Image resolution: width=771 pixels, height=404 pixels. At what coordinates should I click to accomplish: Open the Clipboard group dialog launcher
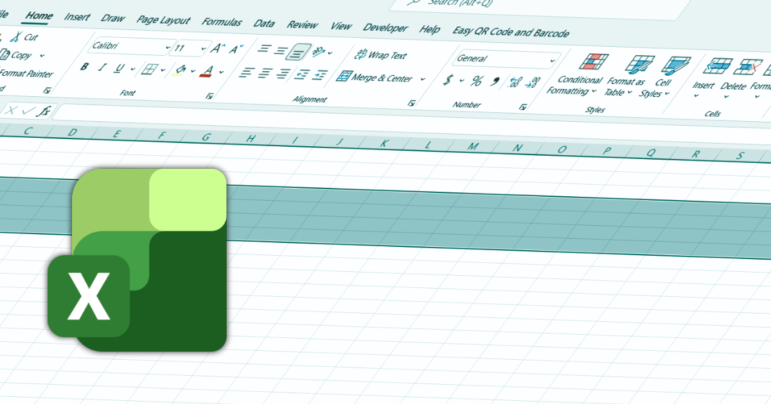47,90
